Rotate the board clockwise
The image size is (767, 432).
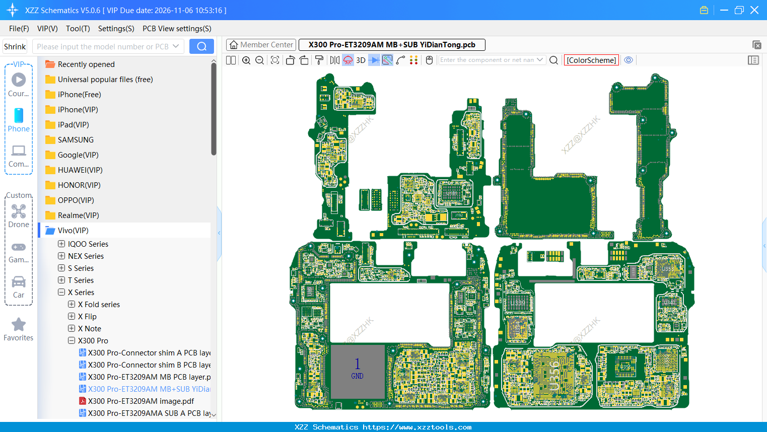point(304,60)
